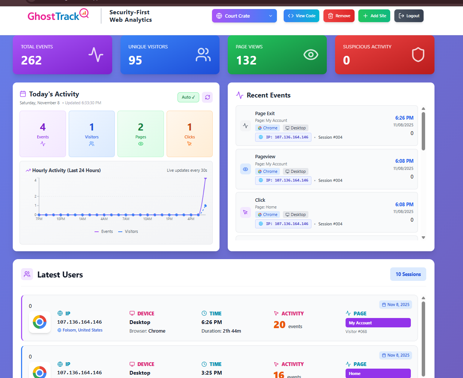Select the Events tile in Today's Activity
Viewport: 463px width, 378px height.
coord(43,134)
